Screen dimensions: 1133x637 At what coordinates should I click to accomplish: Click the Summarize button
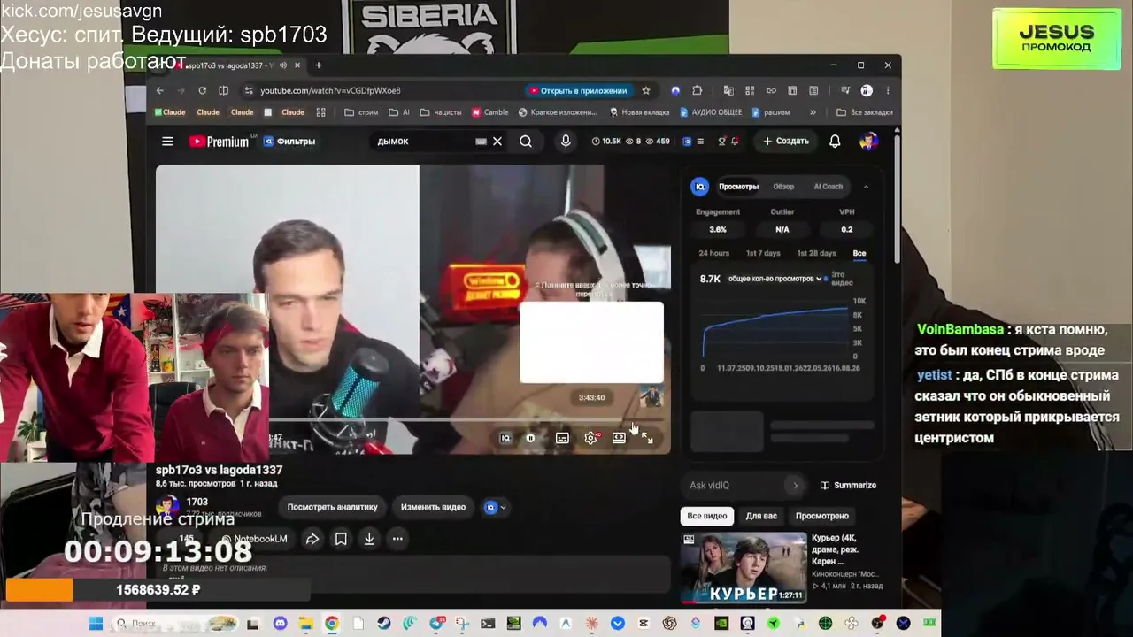pos(848,485)
